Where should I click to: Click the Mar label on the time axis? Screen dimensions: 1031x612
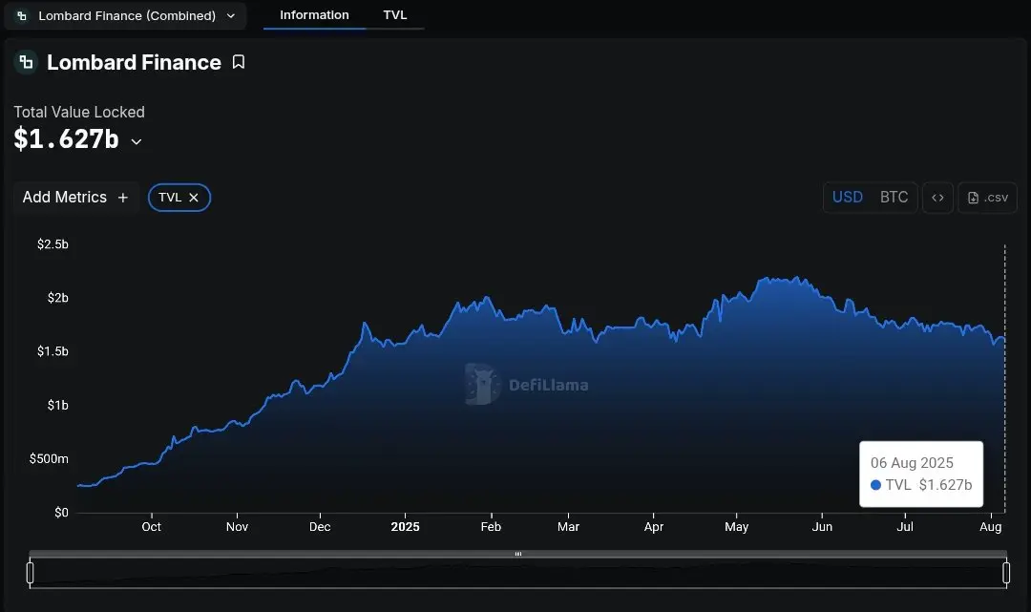click(x=568, y=526)
